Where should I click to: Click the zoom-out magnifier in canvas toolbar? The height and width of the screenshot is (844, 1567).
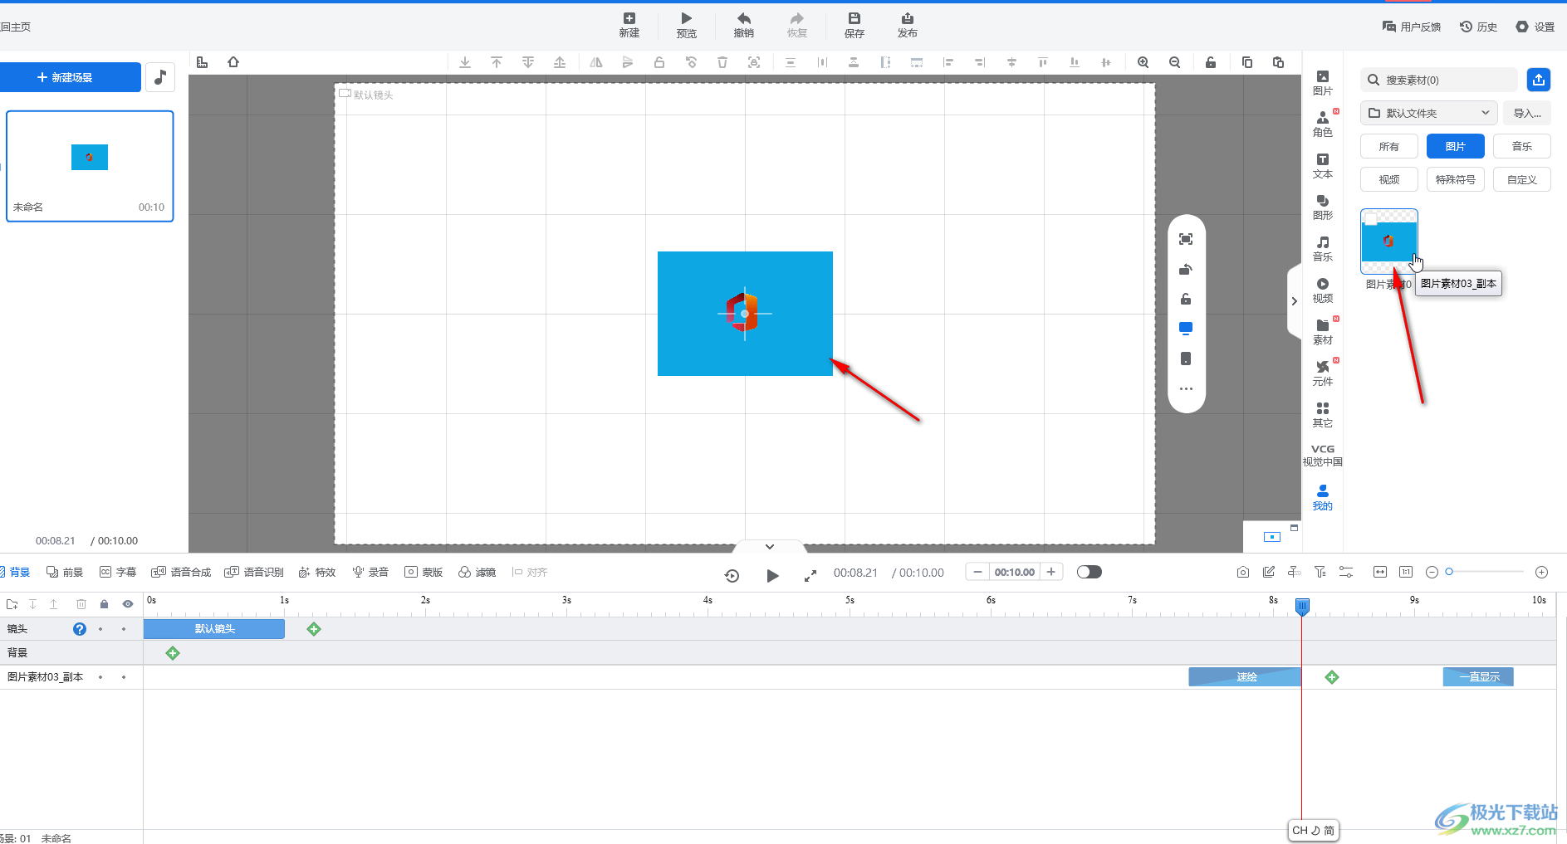[1175, 62]
